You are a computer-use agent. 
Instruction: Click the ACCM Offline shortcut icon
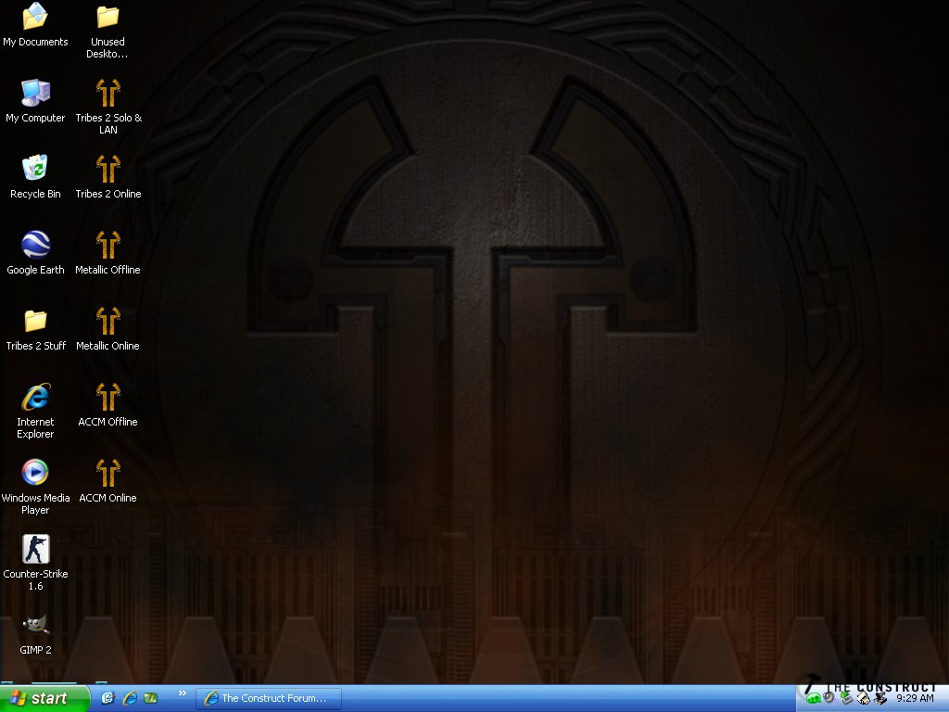tap(108, 404)
